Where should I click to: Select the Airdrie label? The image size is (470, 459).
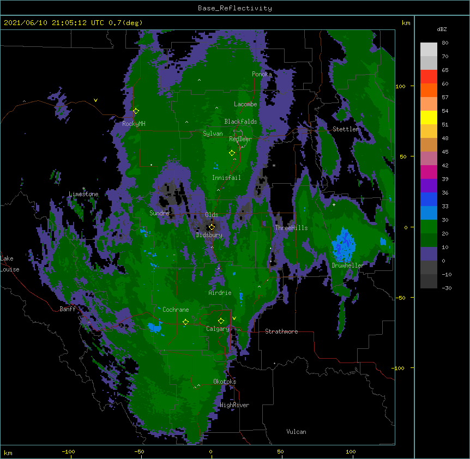coord(220,293)
